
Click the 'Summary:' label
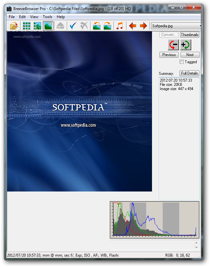[x=166, y=74]
